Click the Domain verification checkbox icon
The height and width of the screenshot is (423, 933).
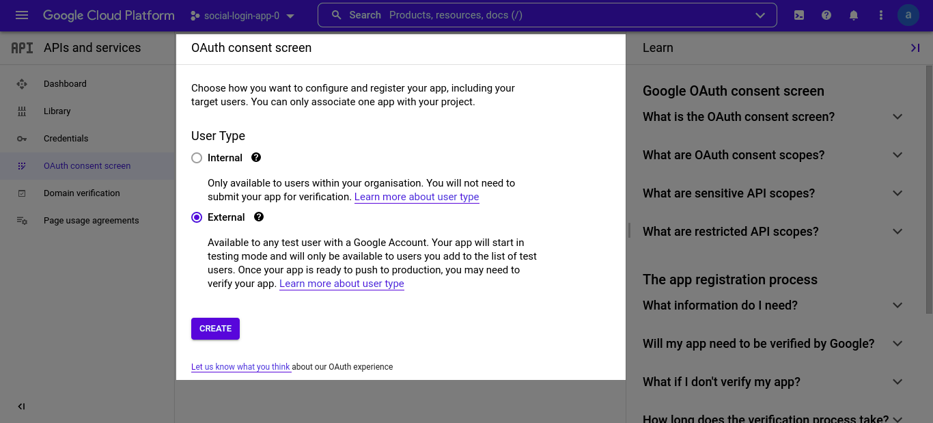pos(22,193)
